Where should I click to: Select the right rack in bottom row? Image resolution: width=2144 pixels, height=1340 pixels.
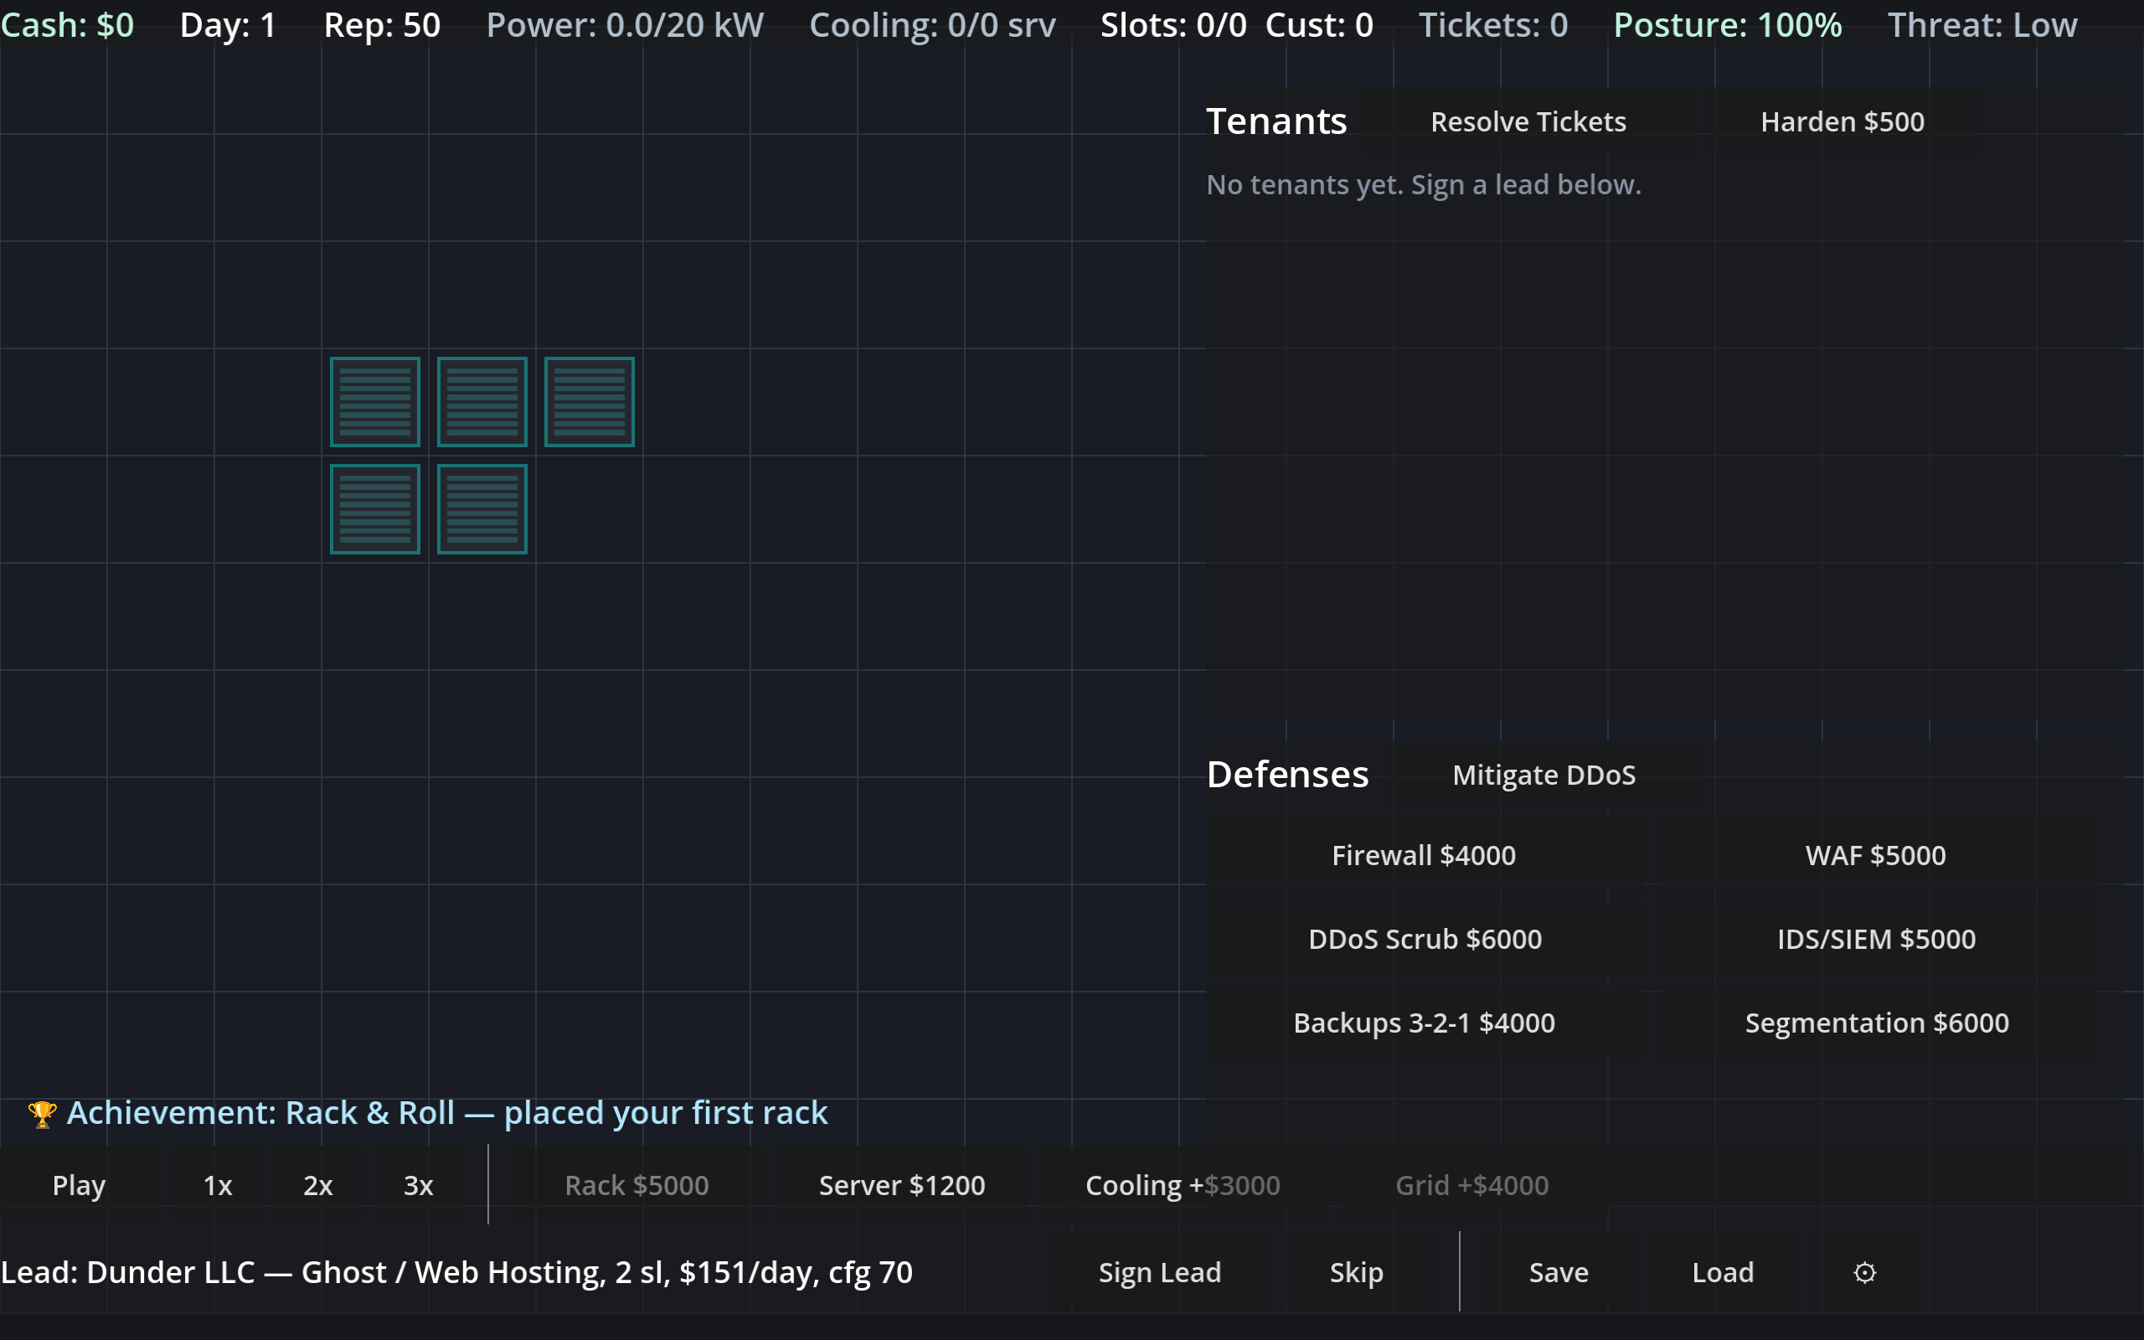click(x=482, y=509)
